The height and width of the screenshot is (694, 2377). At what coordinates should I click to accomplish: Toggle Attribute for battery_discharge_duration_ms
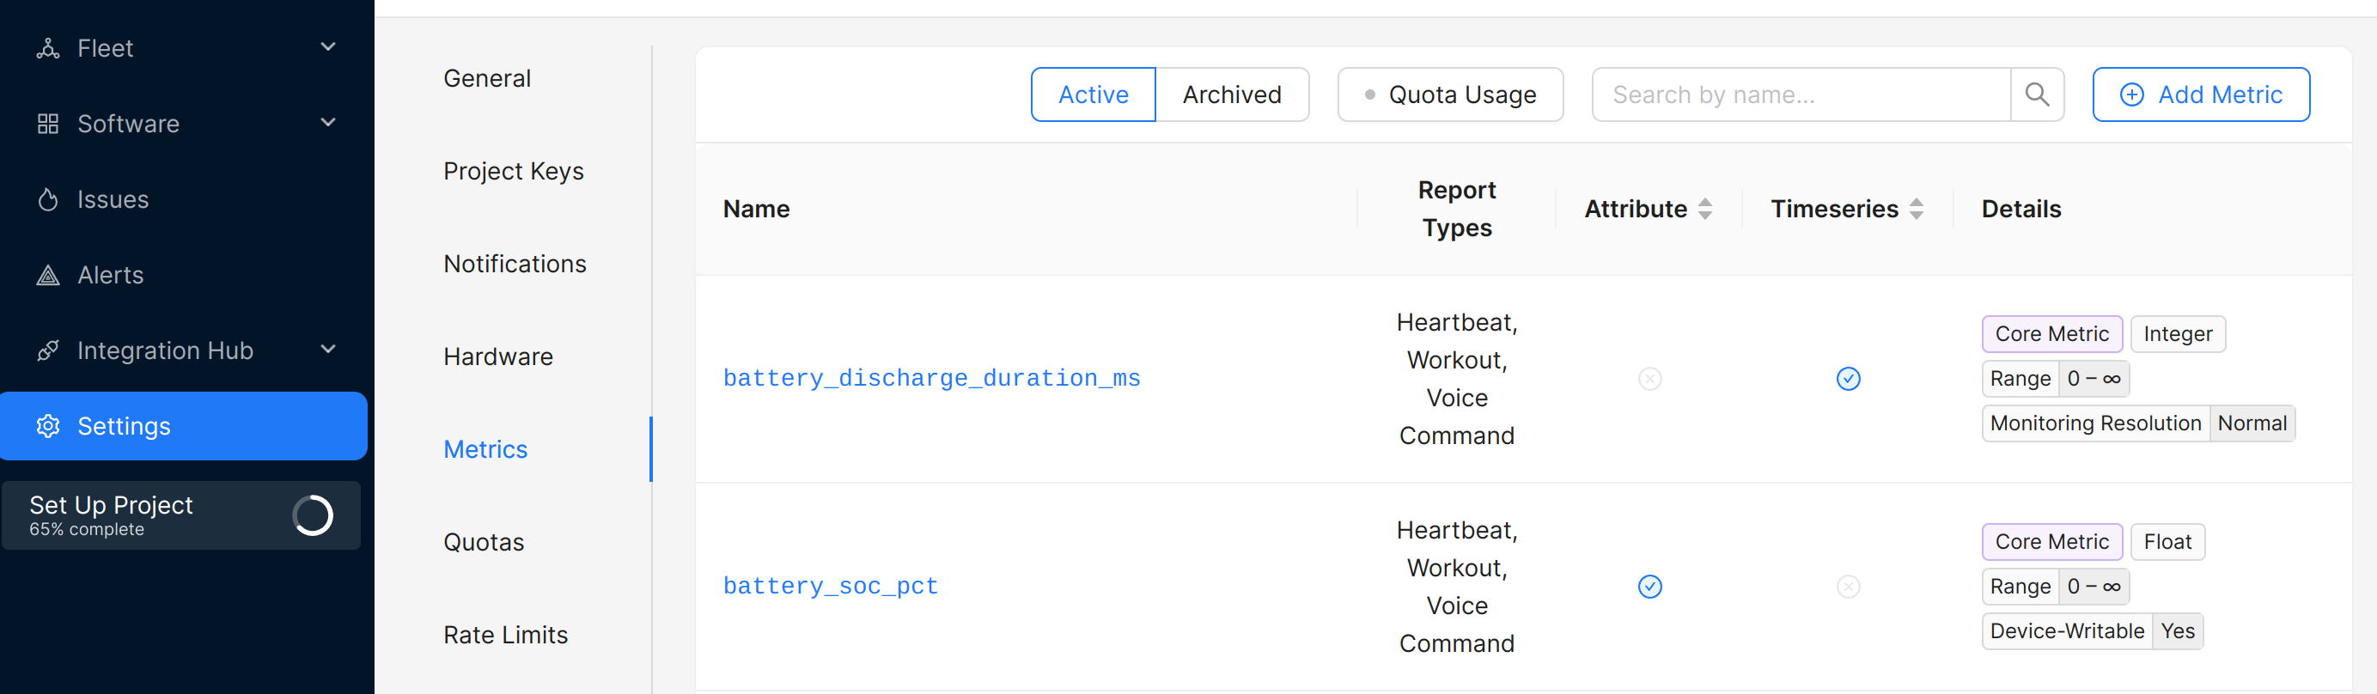(x=1650, y=379)
